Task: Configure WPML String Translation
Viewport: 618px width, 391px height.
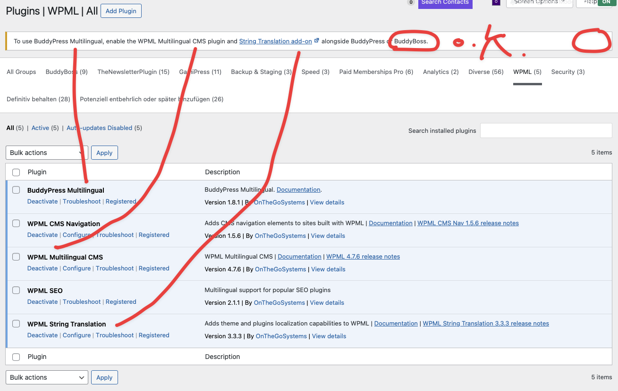Action: coord(76,335)
